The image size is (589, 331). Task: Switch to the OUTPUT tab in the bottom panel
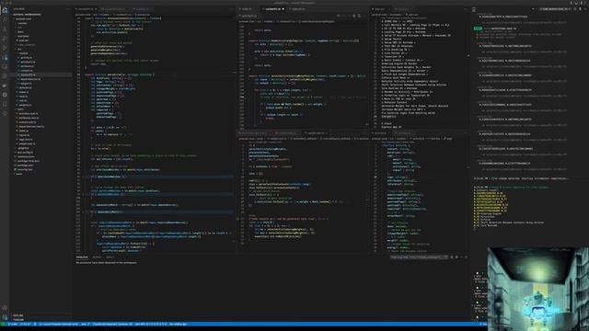pos(97,257)
